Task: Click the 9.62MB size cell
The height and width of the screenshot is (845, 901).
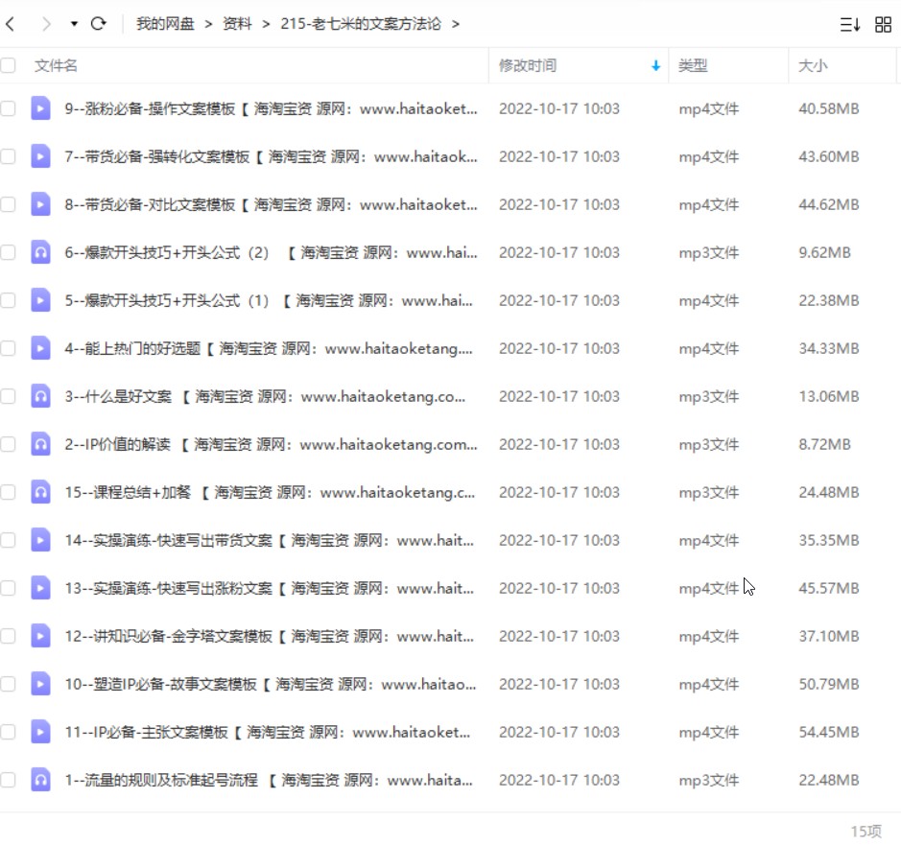Action: (x=824, y=253)
